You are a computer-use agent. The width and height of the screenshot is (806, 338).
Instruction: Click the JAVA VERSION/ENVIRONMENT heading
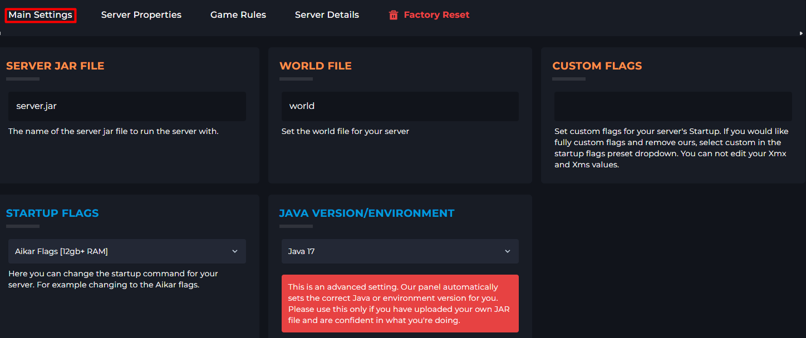pos(367,213)
